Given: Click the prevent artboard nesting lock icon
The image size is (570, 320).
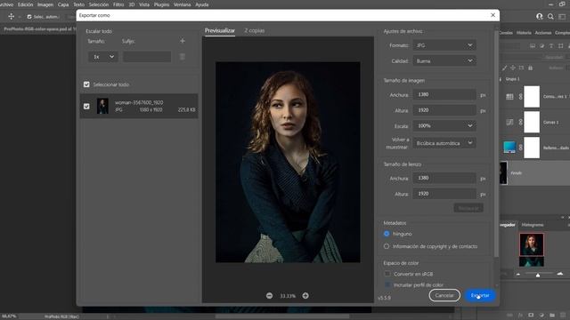Looking at the screenshot, I should 522,68.
